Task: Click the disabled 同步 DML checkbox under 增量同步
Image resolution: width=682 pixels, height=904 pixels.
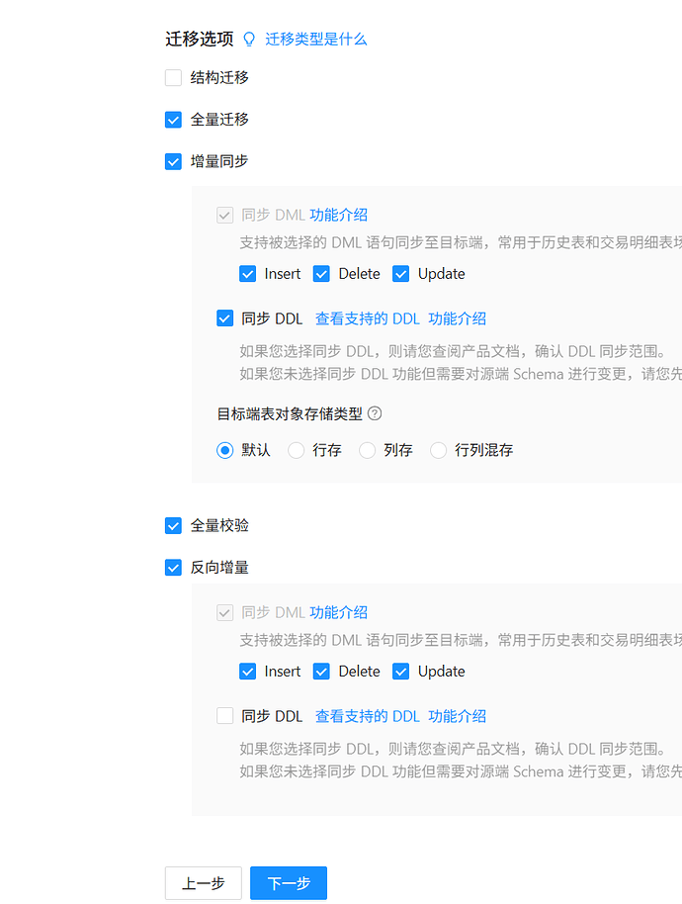Action: (x=224, y=215)
